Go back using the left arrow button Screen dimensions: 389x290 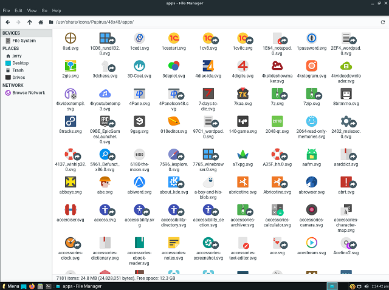(x=8, y=22)
